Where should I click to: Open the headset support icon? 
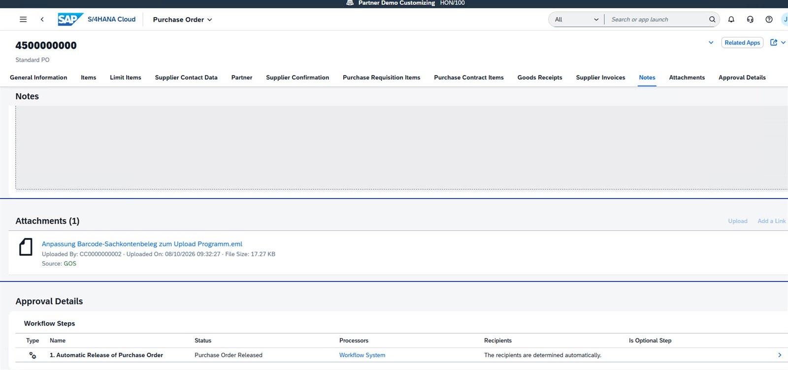(x=750, y=20)
